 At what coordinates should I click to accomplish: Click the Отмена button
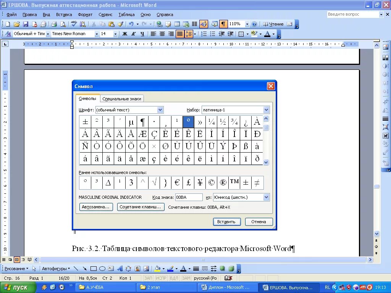click(x=259, y=222)
